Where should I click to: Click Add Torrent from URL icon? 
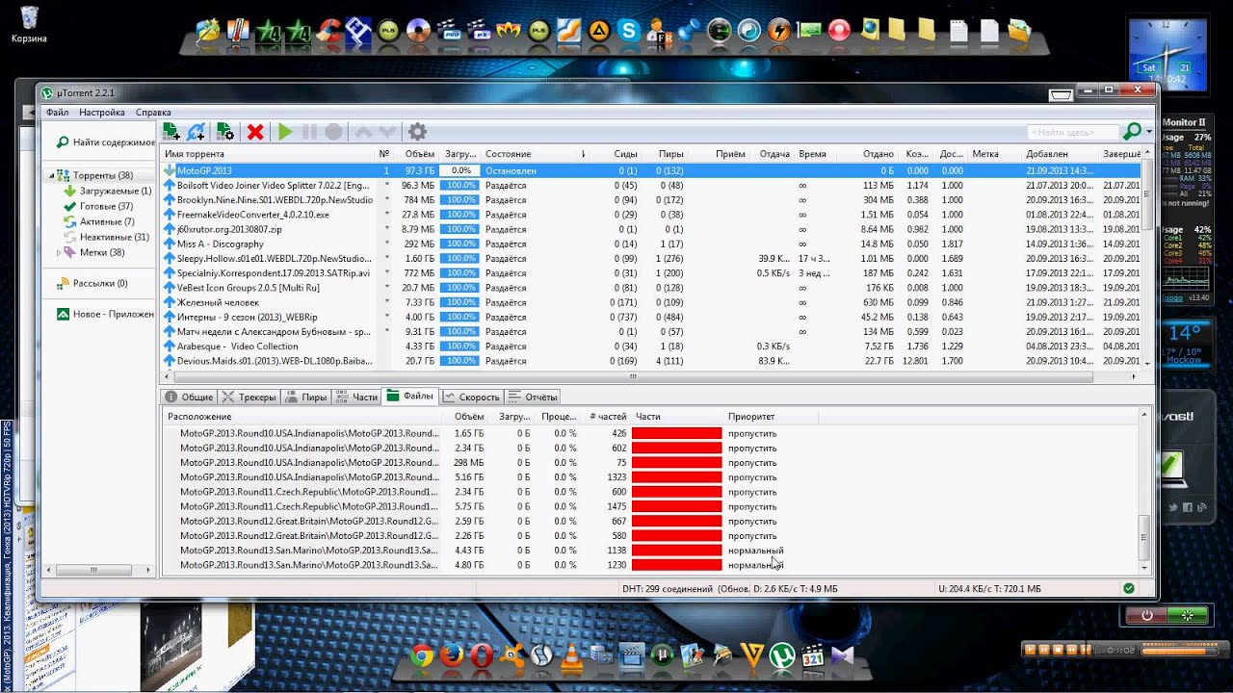[197, 132]
